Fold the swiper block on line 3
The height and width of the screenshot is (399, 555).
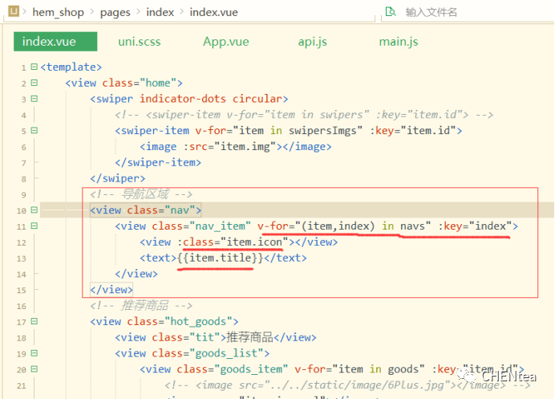[x=34, y=99]
